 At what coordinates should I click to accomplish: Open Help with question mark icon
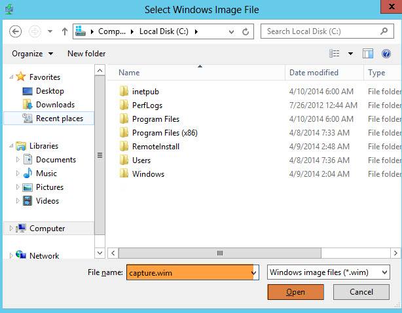pos(386,54)
